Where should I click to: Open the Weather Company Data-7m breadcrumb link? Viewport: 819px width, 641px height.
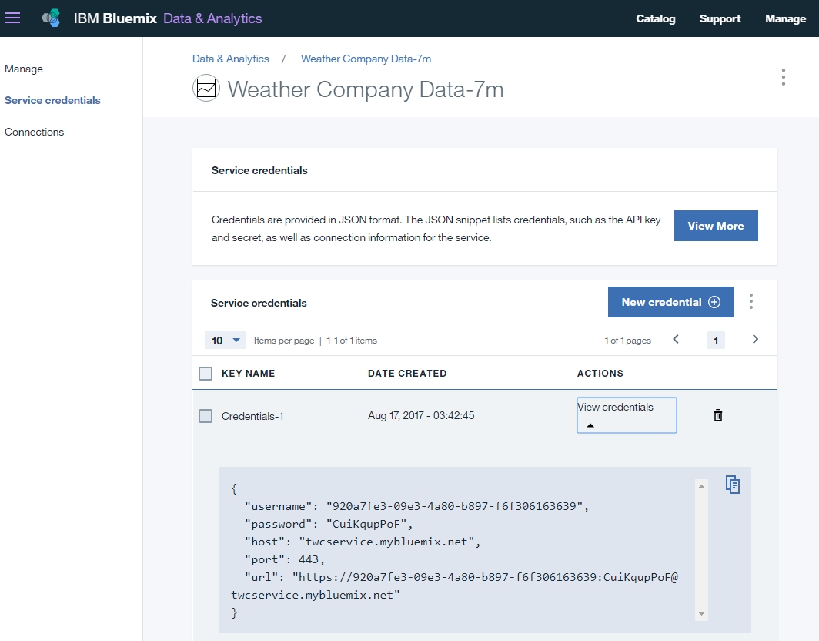coord(366,59)
